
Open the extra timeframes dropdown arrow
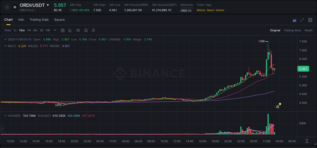pyautogui.click(x=55, y=30)
